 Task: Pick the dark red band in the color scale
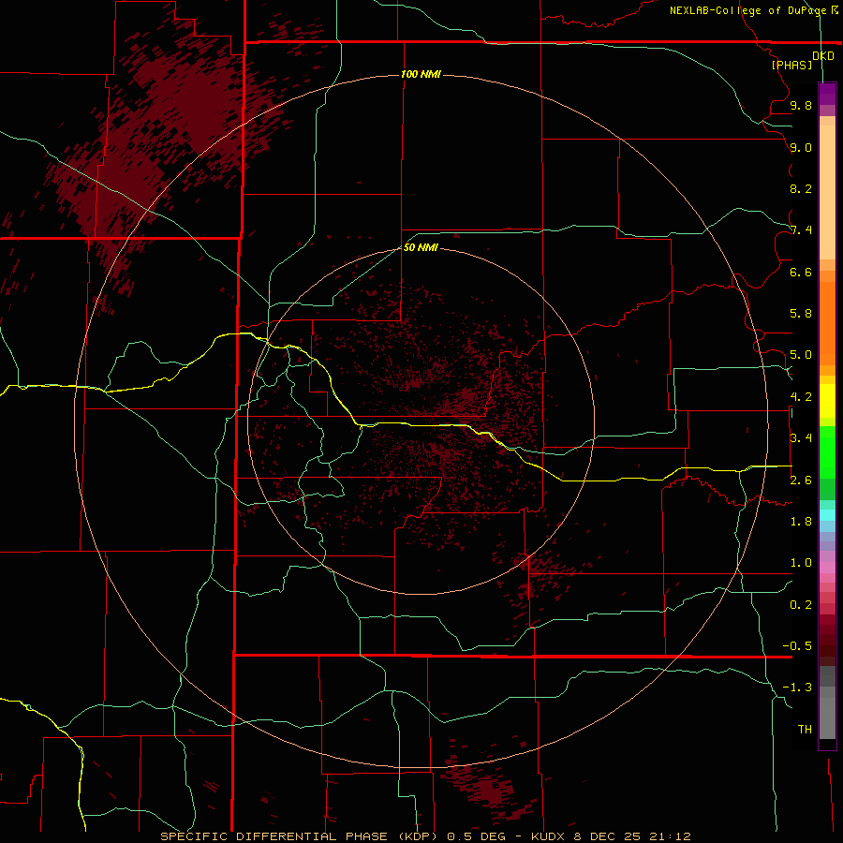pyautogui.click(x=827, y=640)
